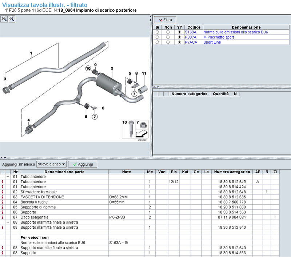Zoom out of the exhaust diagram
Screen dimensions: 291x257
point(12,19)
